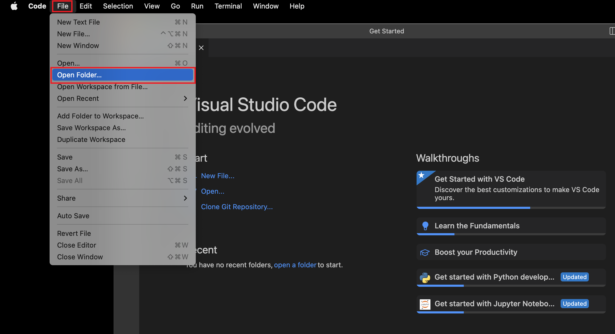Viewport: 615px width, 334px height.
Task: Click the lightbulb icon beside Learn the Fundamentals
Action: point(425,226)
